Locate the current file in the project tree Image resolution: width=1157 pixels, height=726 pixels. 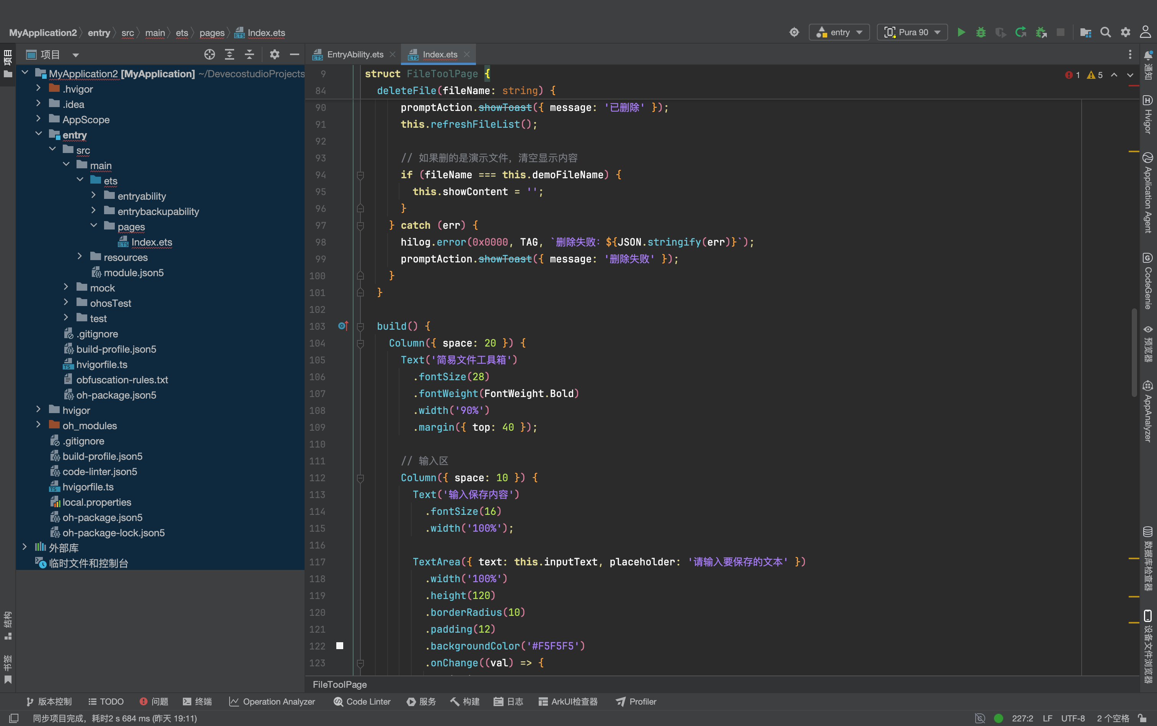209,54
